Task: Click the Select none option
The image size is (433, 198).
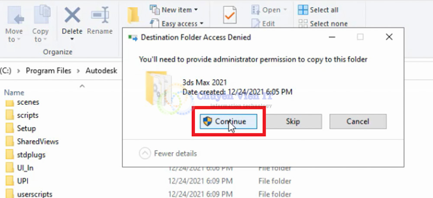Action: (328, 24)
